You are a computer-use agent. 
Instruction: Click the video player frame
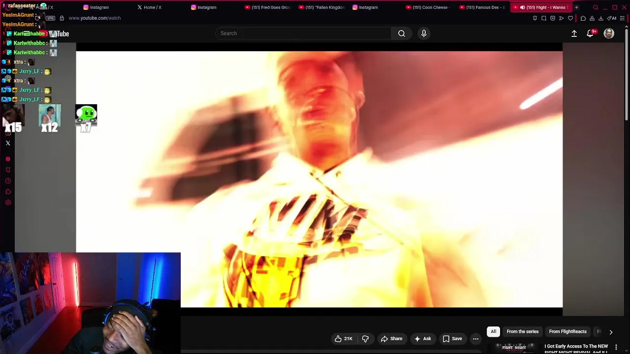(319, 179)
